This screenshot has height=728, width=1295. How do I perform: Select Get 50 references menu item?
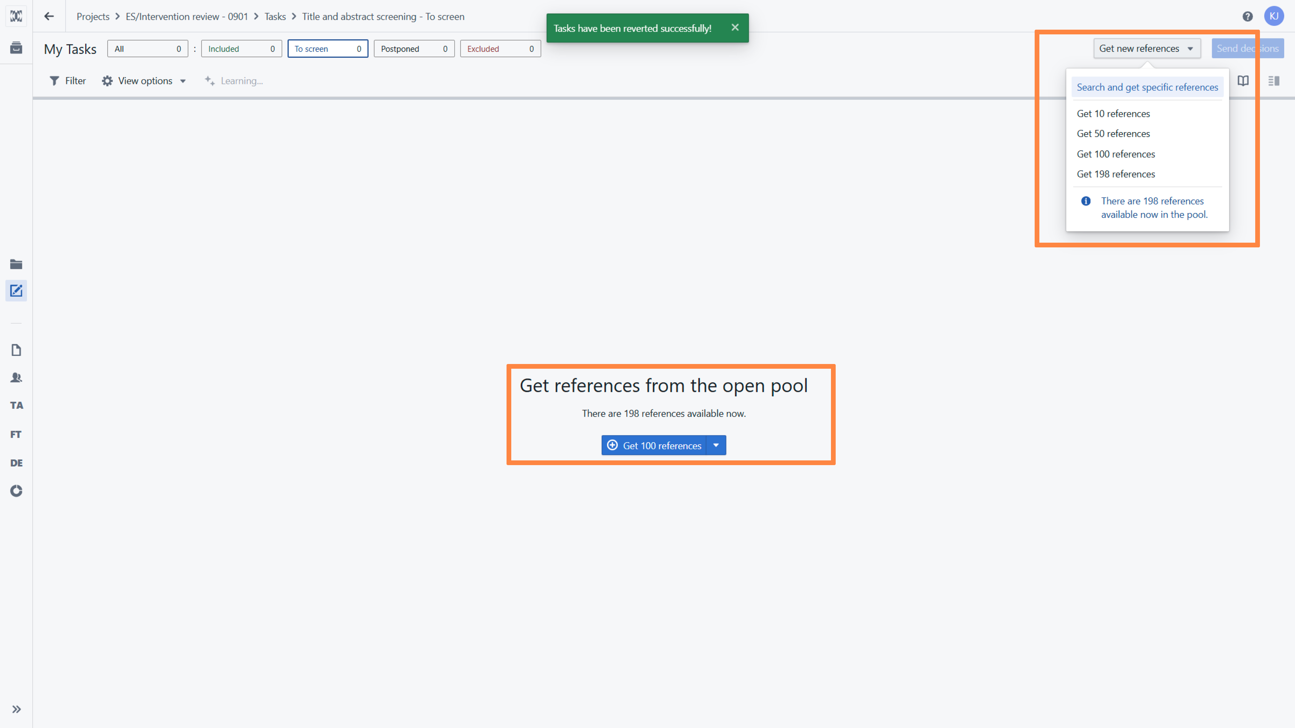pyautogui.click(x=1113, y=134)
